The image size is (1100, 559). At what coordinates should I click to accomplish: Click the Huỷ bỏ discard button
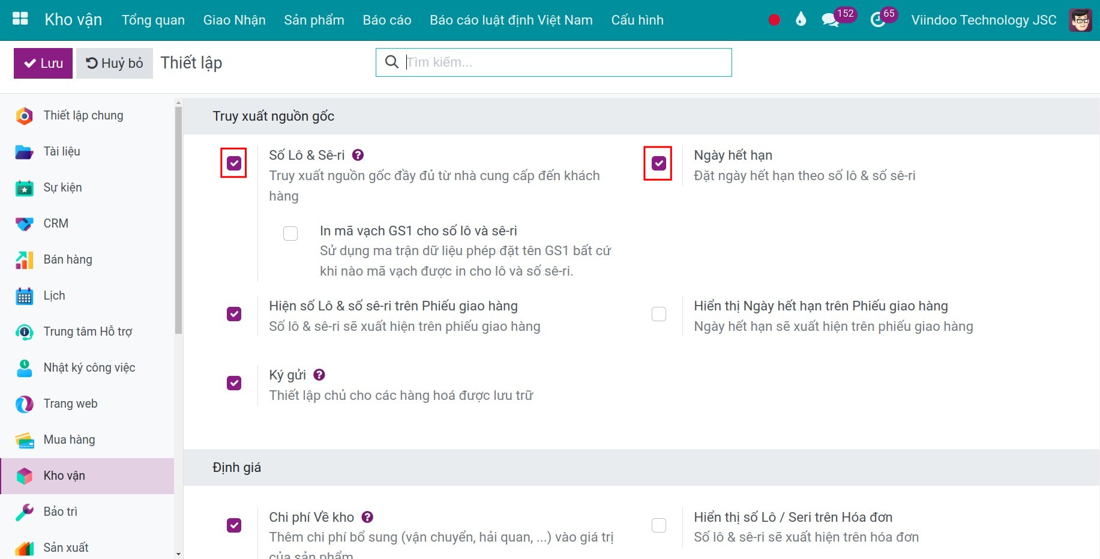115,63
